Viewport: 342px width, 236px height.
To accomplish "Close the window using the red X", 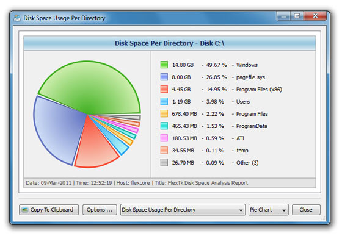I will (315, 16).
